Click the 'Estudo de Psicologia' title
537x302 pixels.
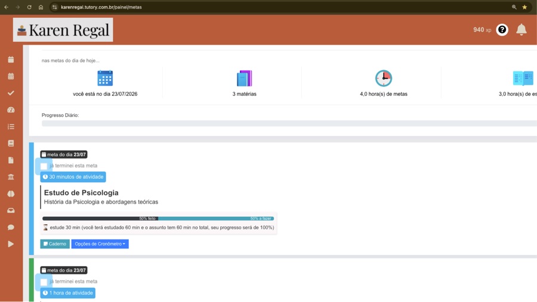81,192
